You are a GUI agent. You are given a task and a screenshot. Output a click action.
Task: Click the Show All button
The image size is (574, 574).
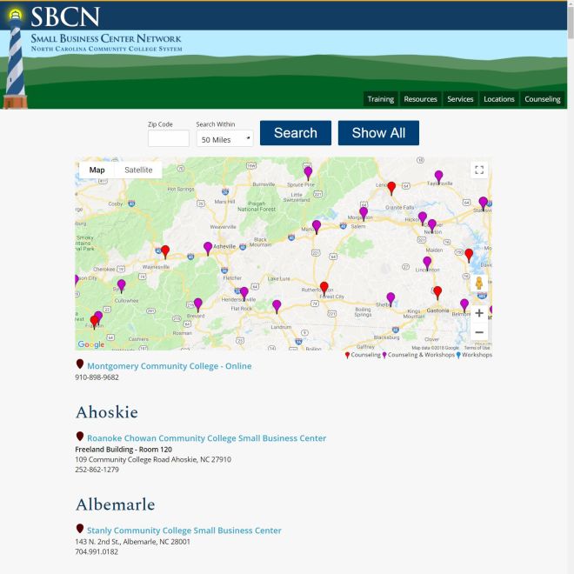378,133
